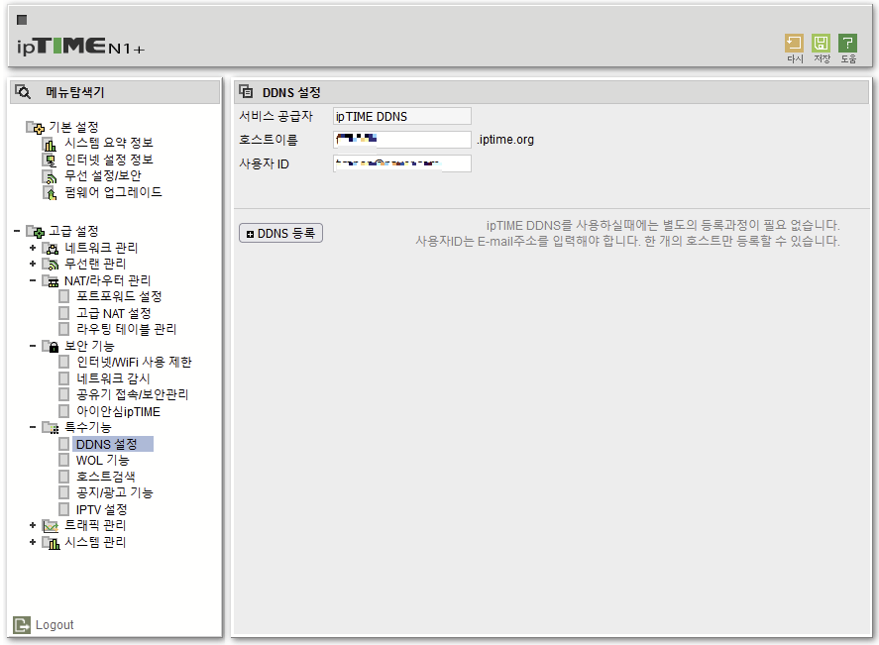Click the DDNS 설정 panel header icon
The height and width of the screenshot is (645, 879).
click(246, 91)
